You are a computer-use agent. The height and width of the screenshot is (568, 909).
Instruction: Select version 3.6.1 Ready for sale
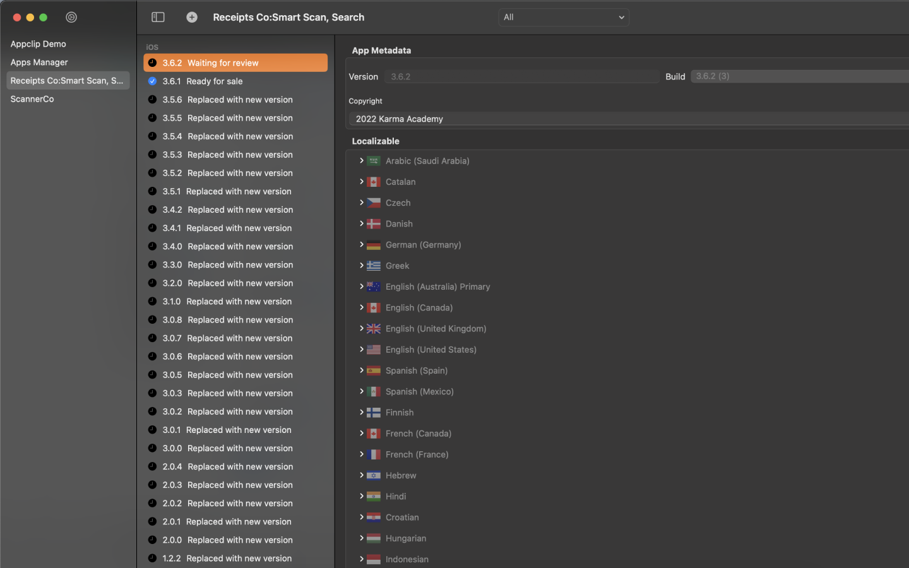point(235,81)
